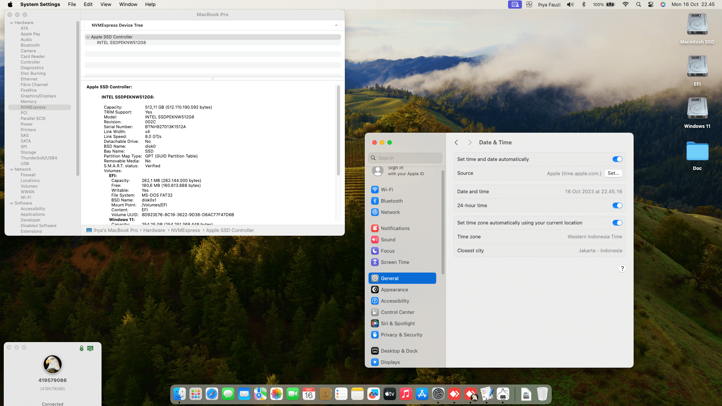Open the Trash in the Dock
722x406 pixels.
[x=542, y=394]
